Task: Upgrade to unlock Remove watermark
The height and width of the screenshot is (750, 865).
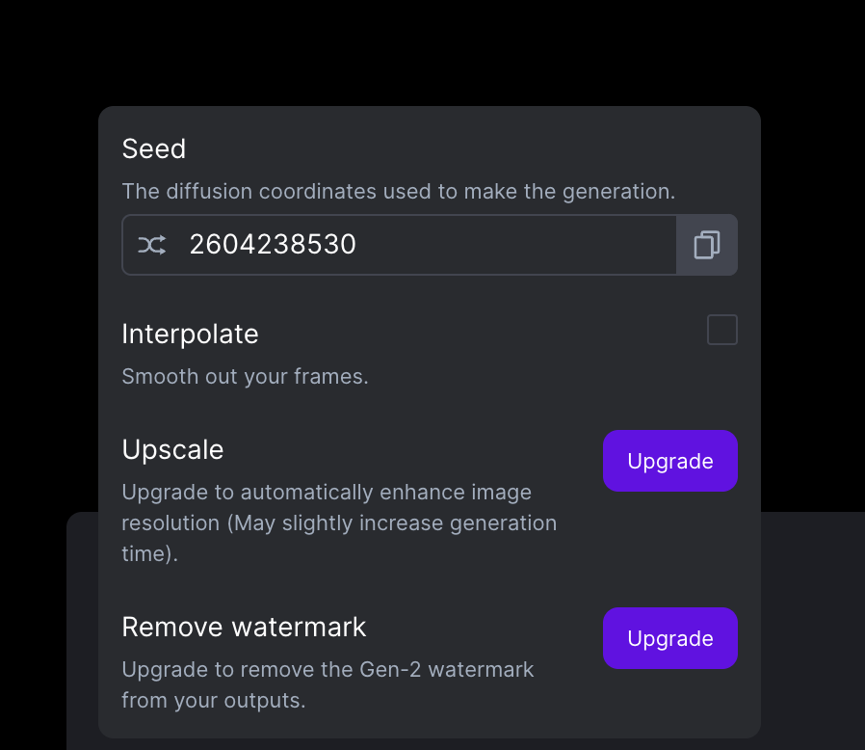Action: pyautogui.click(x=670, y=638)
